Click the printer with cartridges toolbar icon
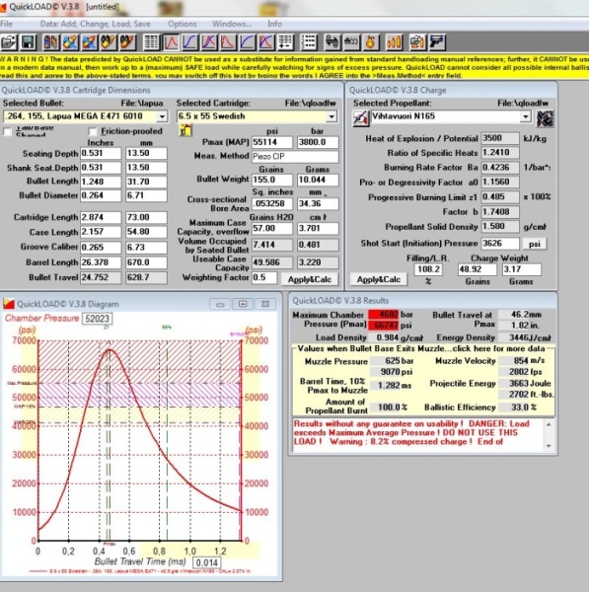589x592 pixels. [417, 41]
